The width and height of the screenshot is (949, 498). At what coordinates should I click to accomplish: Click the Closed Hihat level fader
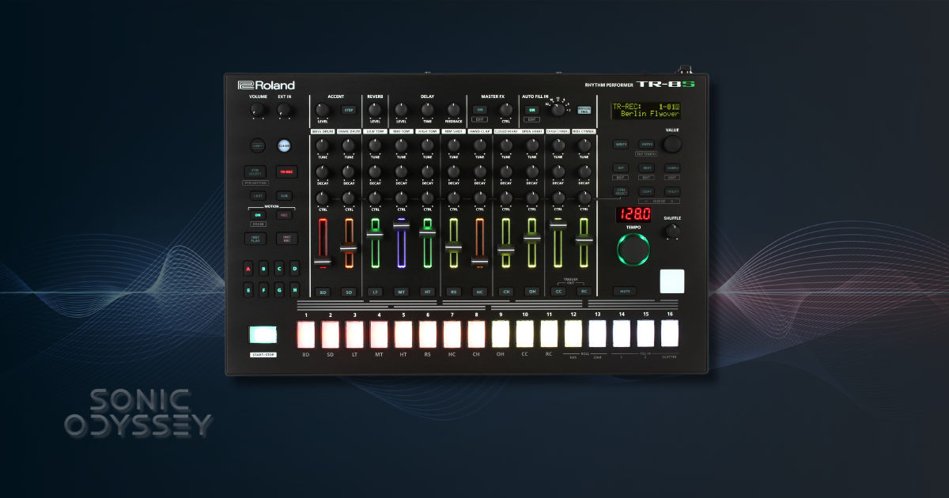click(506, 244)
